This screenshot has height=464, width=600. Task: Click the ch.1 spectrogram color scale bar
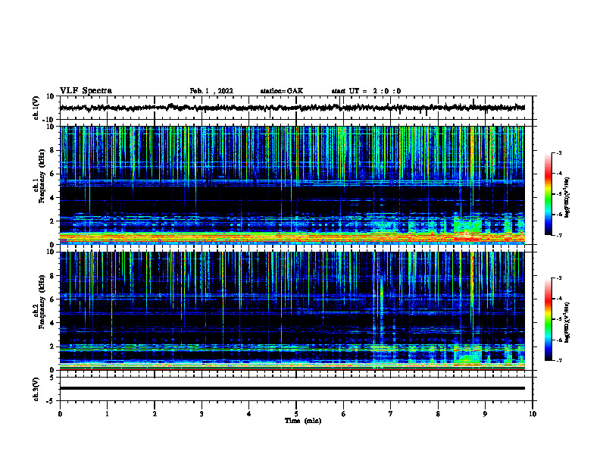(548, 194)
